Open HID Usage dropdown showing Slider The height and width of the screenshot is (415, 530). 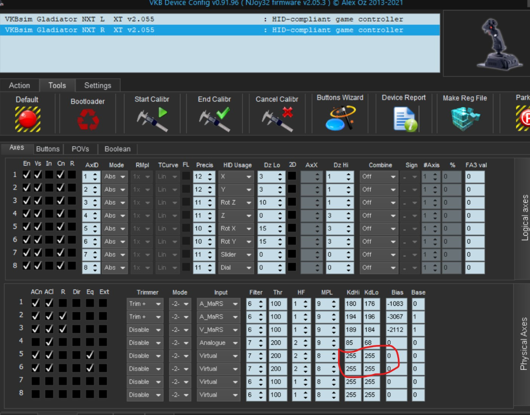coord(236,255)
